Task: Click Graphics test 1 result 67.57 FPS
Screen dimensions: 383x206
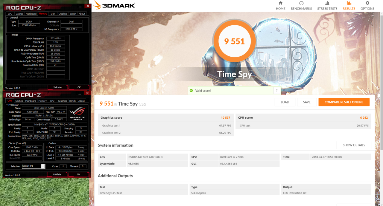Action: 225,126
